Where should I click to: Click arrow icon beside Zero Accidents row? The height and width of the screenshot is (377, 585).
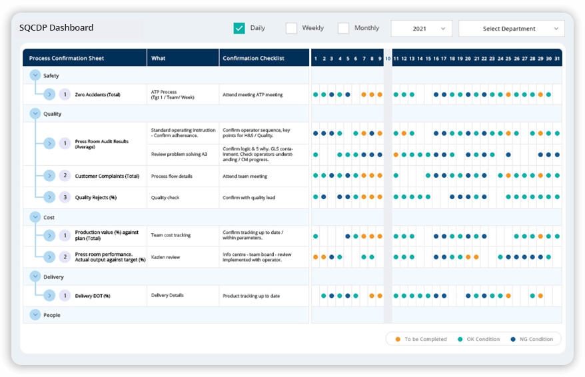49,95
